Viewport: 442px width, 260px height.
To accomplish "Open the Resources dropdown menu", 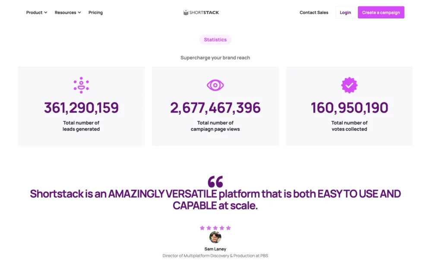I will 67,13.
